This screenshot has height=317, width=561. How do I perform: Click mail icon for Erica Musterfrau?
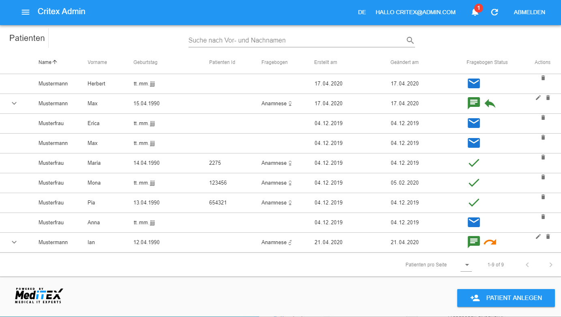click(x=474, y=123)
